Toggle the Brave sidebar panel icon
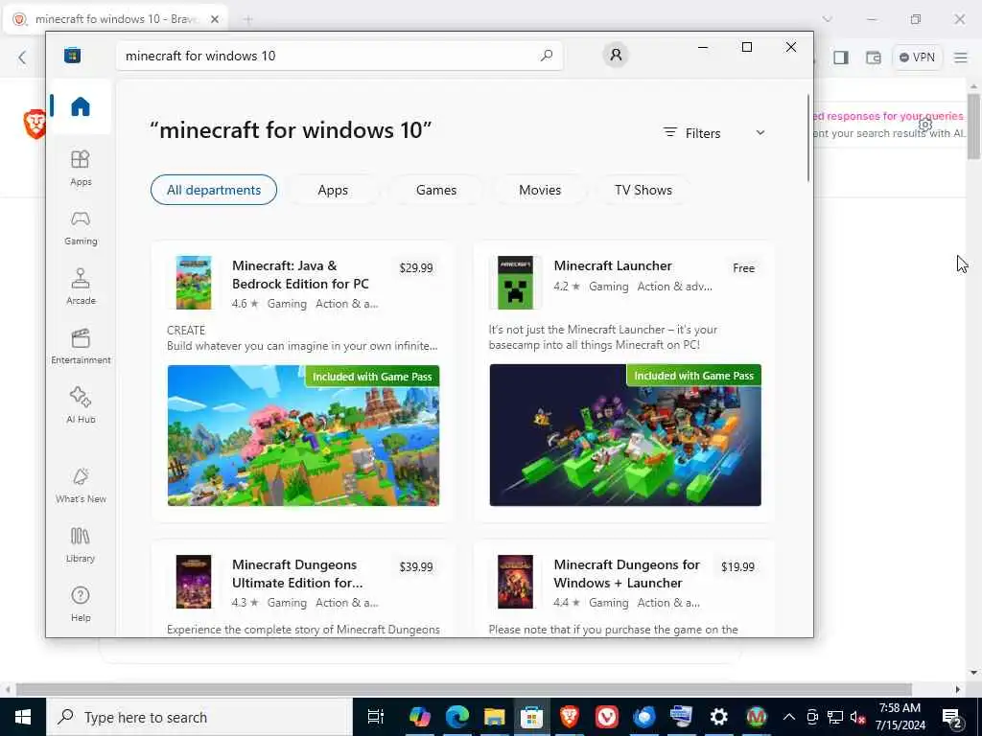Image resolution: width=982 pixels, height=736 pixels. coord(840,57)
